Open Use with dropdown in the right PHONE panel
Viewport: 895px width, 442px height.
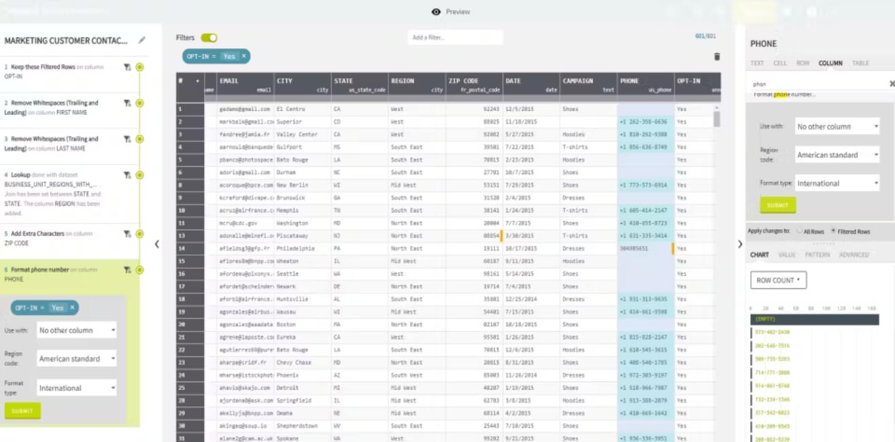(x=838, y=126)
